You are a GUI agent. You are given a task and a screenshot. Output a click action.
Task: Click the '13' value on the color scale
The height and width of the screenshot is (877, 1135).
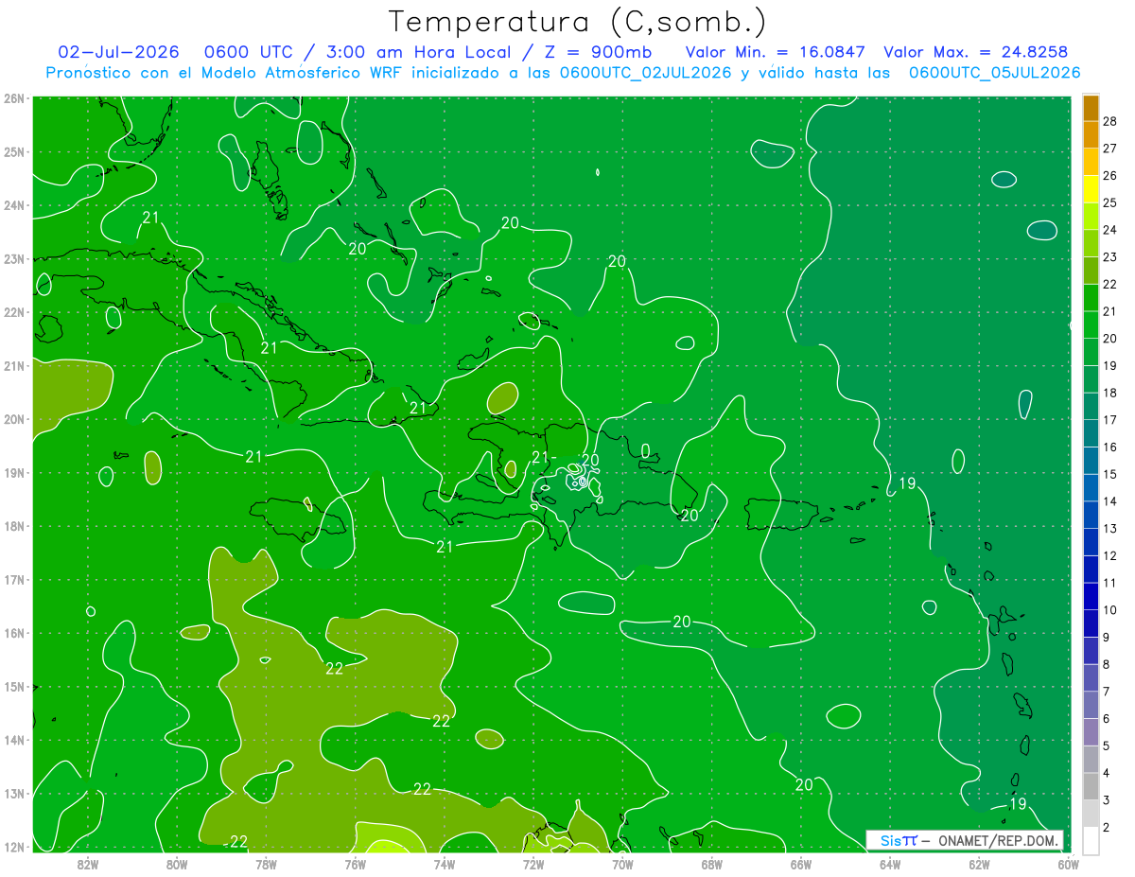tap(1110, 529)
